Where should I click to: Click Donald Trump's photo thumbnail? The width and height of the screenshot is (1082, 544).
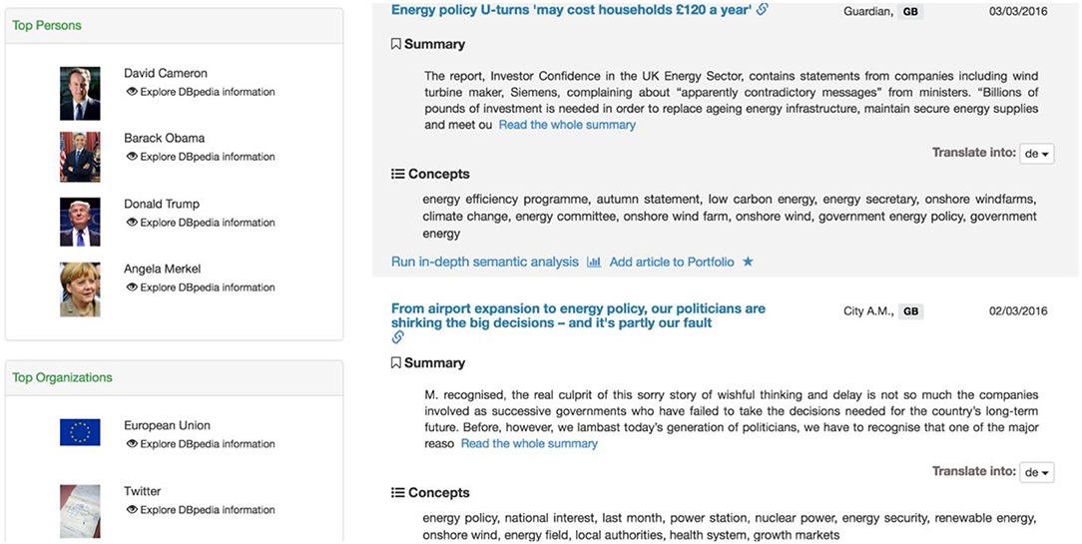pos(80,223)
